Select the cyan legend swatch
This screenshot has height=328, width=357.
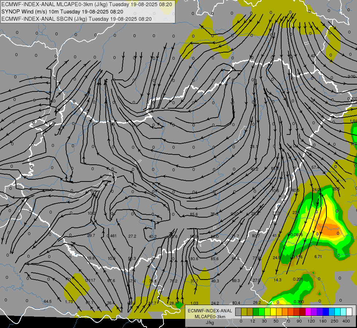coord(337,312)
